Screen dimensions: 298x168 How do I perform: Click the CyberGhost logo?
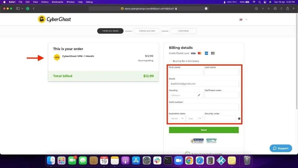tap(54, 19)
